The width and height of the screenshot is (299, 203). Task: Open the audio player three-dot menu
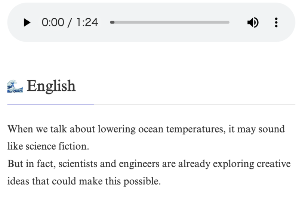(276, 22)
